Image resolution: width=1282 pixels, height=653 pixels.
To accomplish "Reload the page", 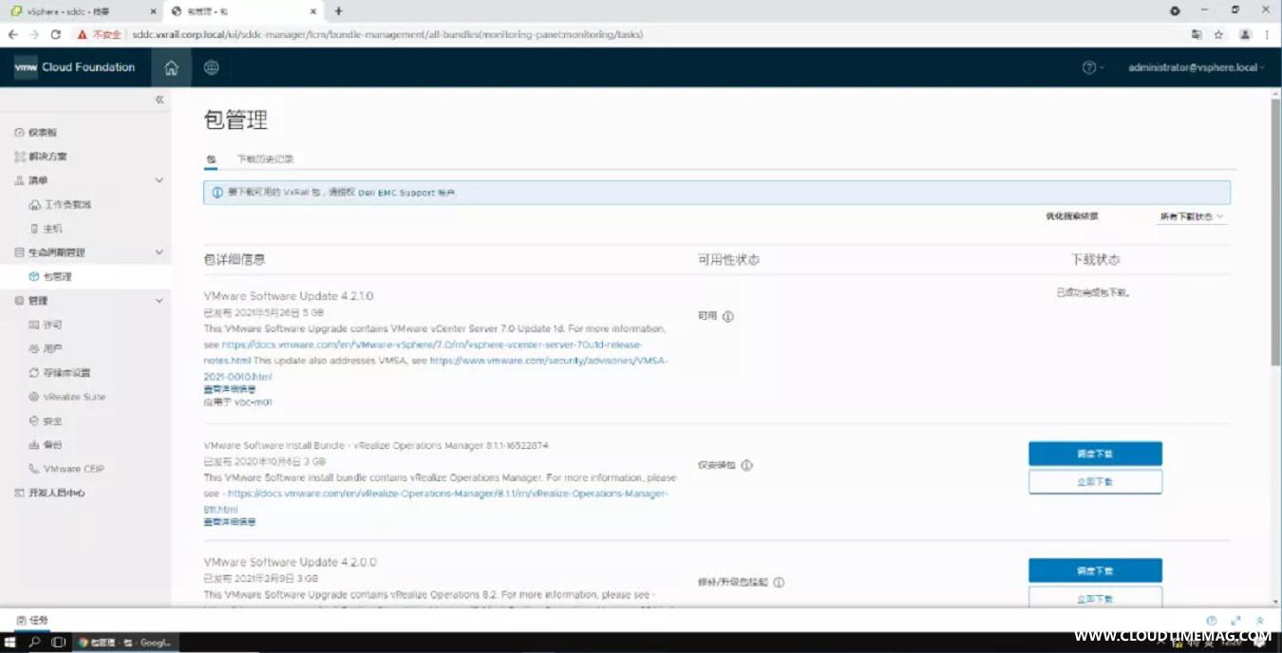I will pos(56,34).
